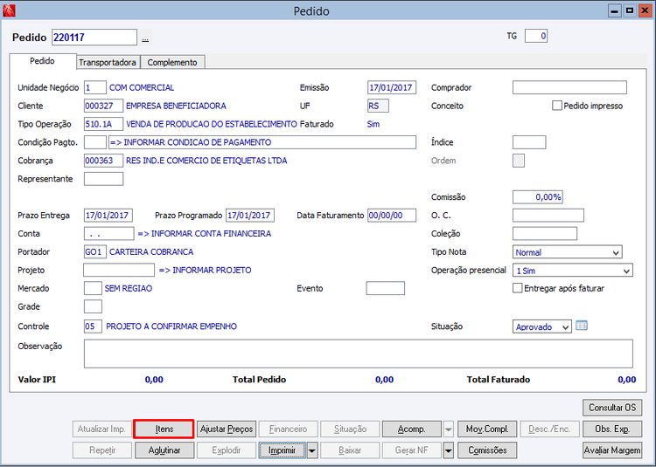The width and height of the screenshot is (656, 467).
Task: Click the Pedido number field
Action: click(94, 38)
